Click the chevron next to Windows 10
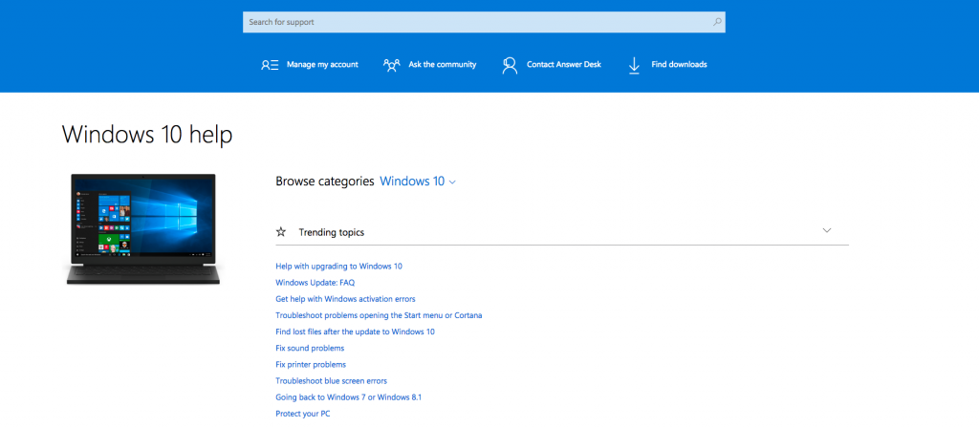979x428 pixels. (x=452, y=182)
